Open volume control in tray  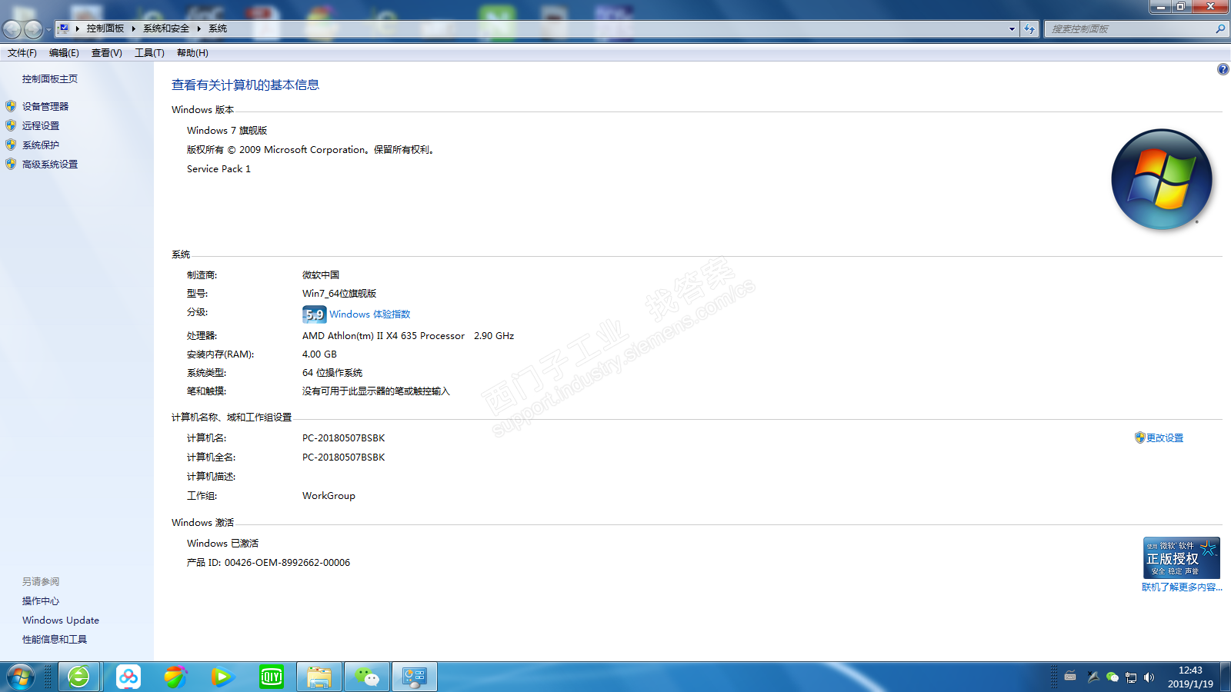point(1149,677)
